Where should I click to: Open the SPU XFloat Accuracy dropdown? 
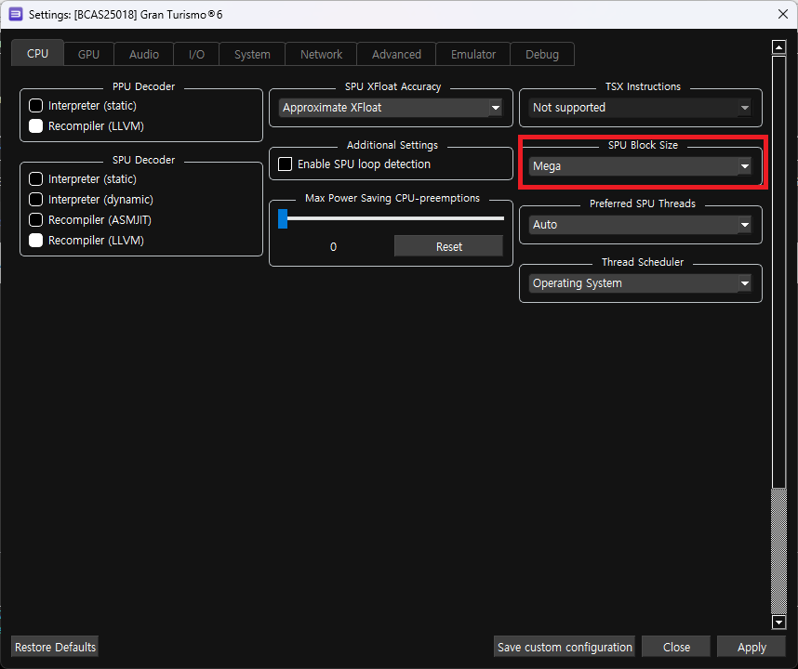391,108
